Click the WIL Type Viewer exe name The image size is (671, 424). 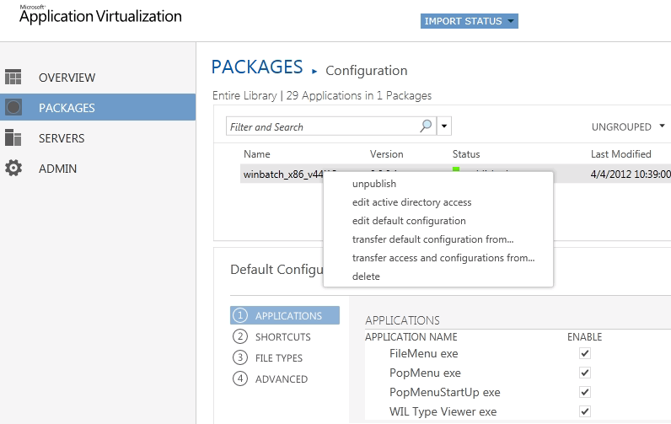pos(443,411)
